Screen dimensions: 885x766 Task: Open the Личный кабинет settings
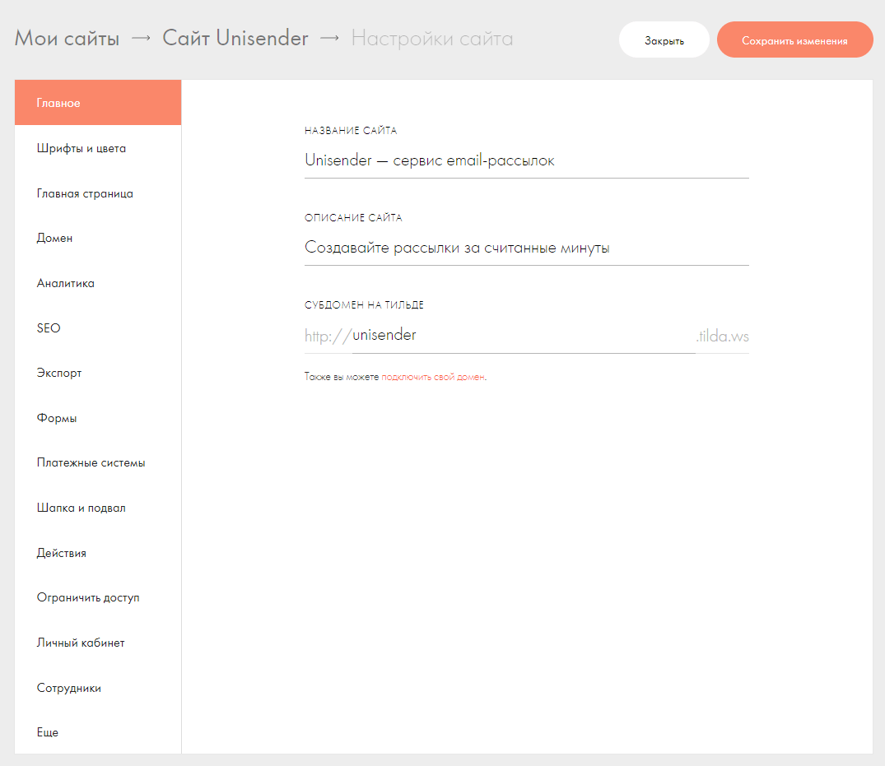click(x=98, y=643)
